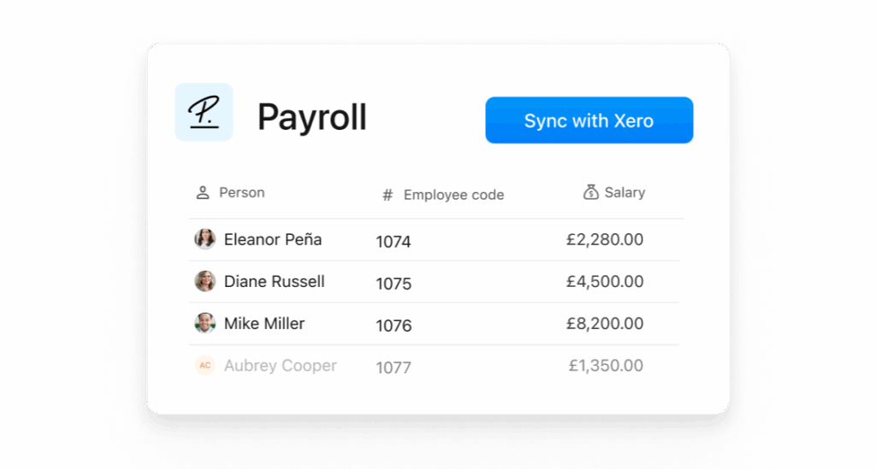Select the Diane Russell name
Viewport: 876px width, 469px height.
pos(274,281)
